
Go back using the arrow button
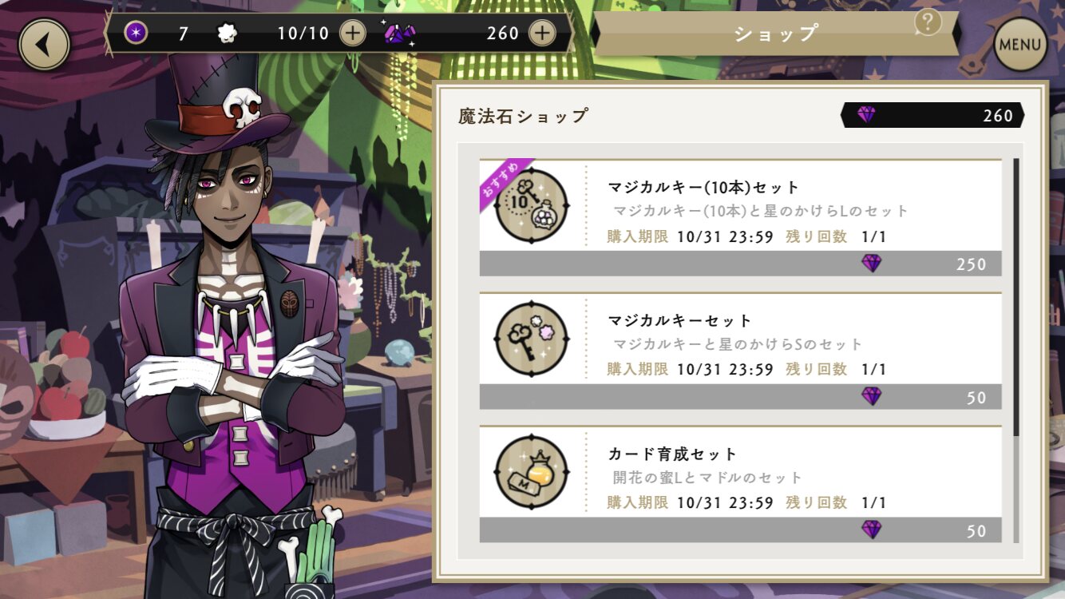click(x=44, y=44)
